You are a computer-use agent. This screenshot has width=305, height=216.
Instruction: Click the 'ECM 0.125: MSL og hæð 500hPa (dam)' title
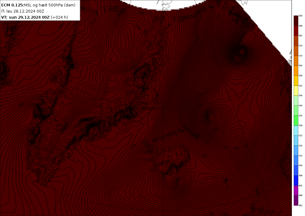pos(38,5)
